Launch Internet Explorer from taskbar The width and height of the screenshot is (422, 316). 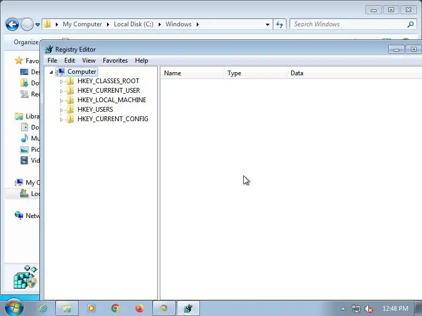pos(43,308)
